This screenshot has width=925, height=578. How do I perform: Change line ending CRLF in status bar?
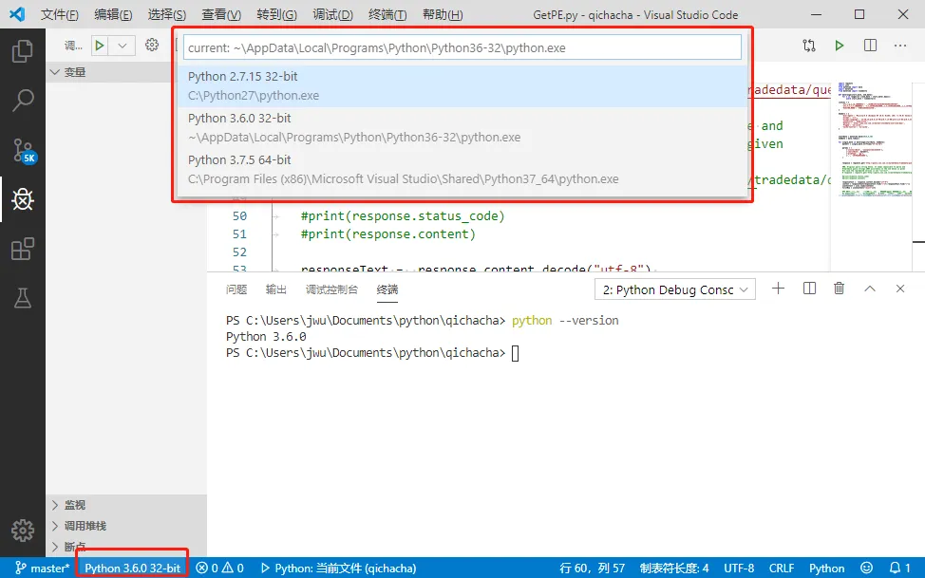pos(782,568)
